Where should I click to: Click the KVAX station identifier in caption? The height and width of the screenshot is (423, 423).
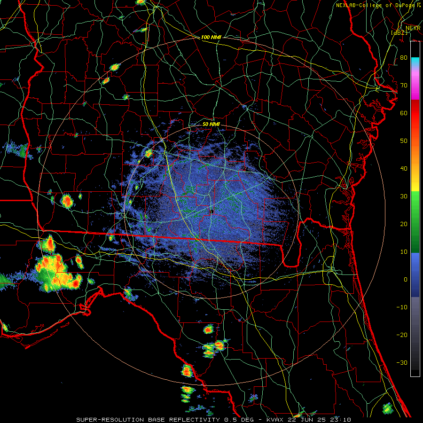[x=274, y=420]
